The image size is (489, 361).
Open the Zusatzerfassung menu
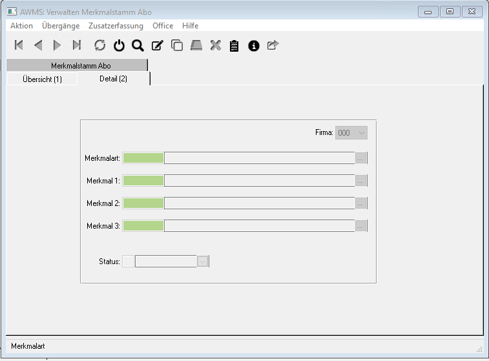[116, 26]
